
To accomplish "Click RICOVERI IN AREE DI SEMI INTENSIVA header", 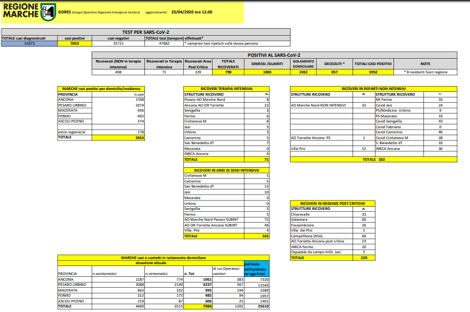I will tap(226, 170).
